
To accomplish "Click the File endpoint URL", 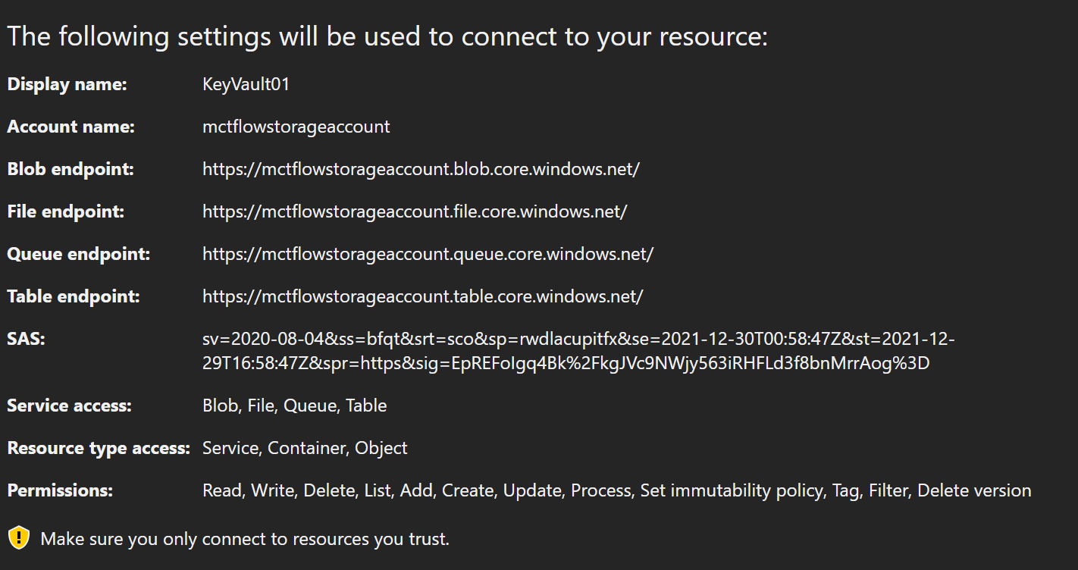I will tap(414, 211).
